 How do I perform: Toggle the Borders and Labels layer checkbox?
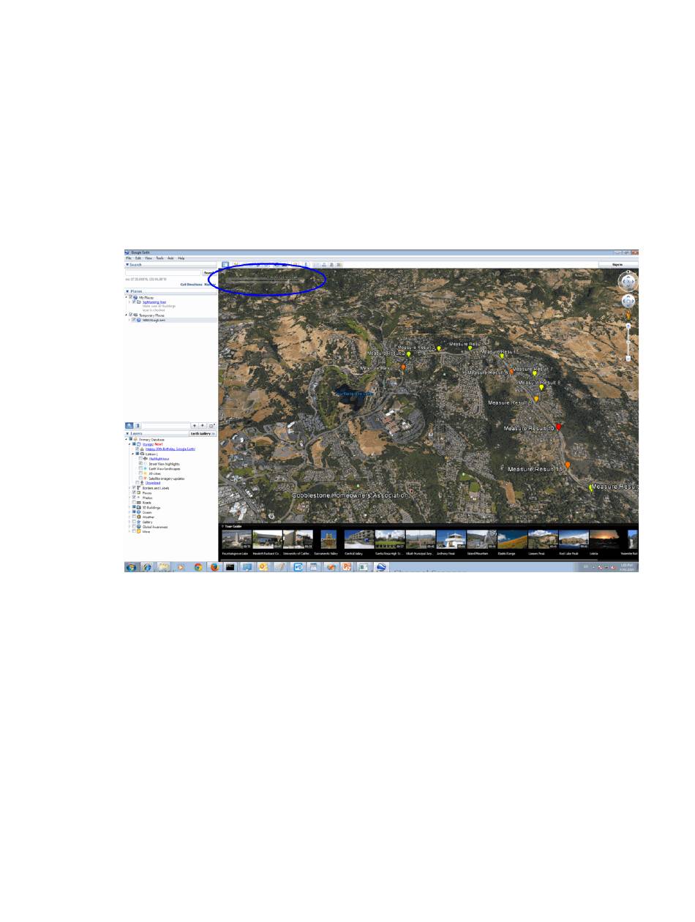pos(134,487)
